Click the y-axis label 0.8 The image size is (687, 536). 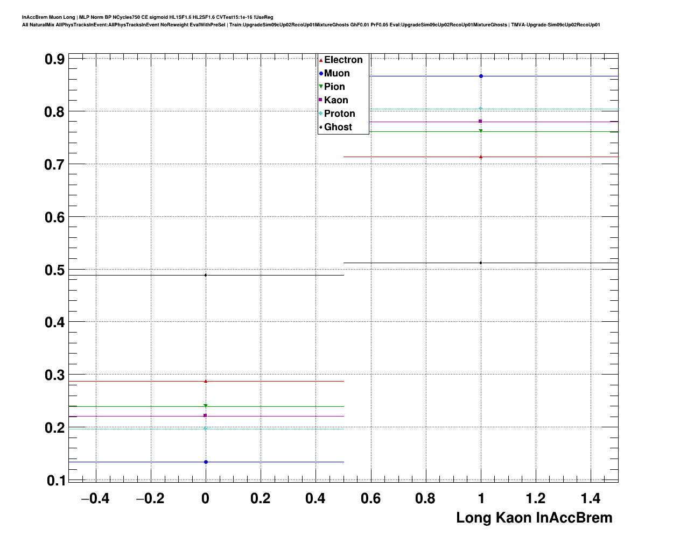(54, 112)
